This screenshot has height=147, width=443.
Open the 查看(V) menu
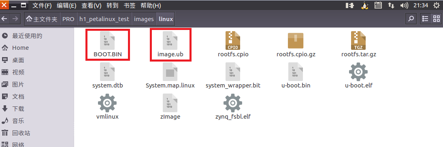coord(92,5)
